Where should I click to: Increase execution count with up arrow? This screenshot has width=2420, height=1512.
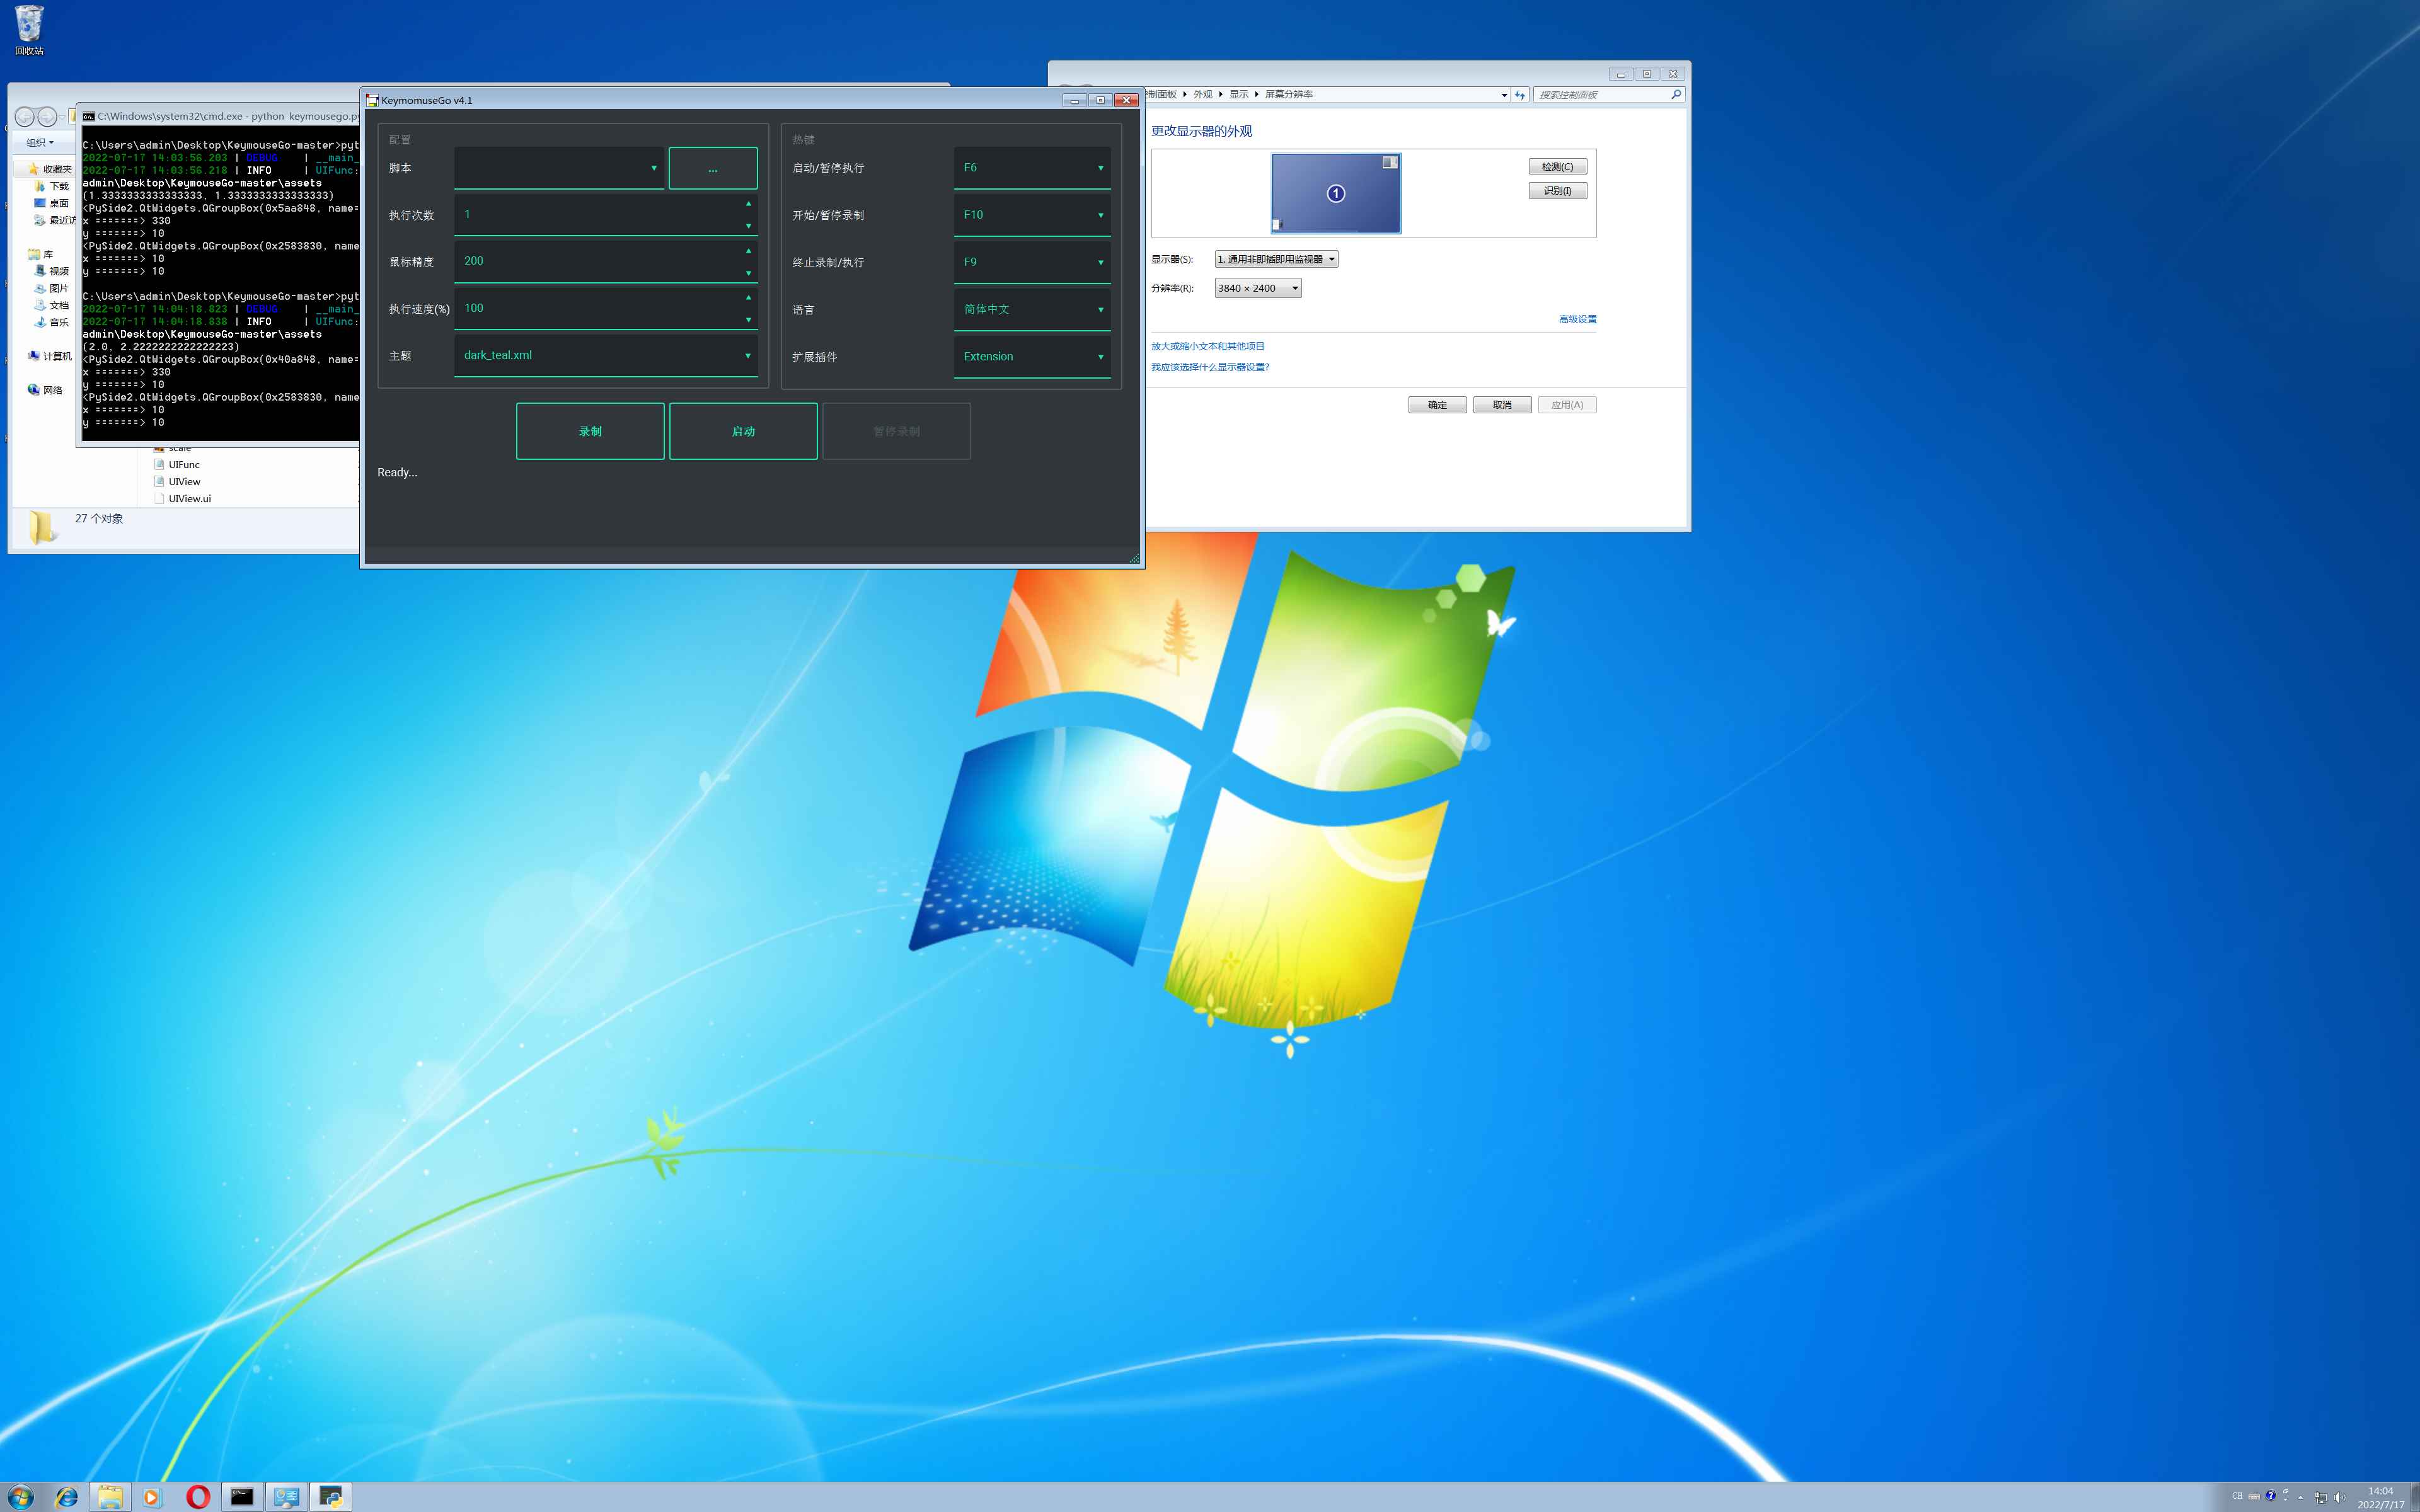tap(748, 204)
